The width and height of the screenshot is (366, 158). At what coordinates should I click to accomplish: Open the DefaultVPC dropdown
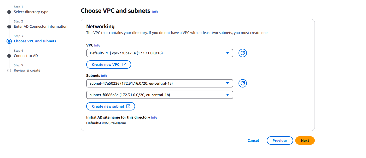point(159,53)
